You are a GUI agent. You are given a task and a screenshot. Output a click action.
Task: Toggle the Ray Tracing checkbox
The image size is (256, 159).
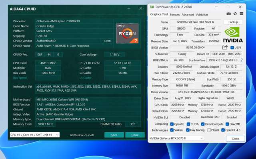coord(188,130)
